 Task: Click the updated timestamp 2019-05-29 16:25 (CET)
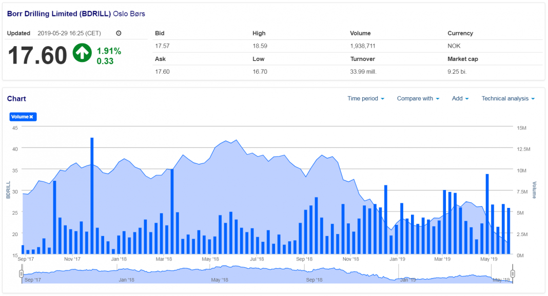69,33
